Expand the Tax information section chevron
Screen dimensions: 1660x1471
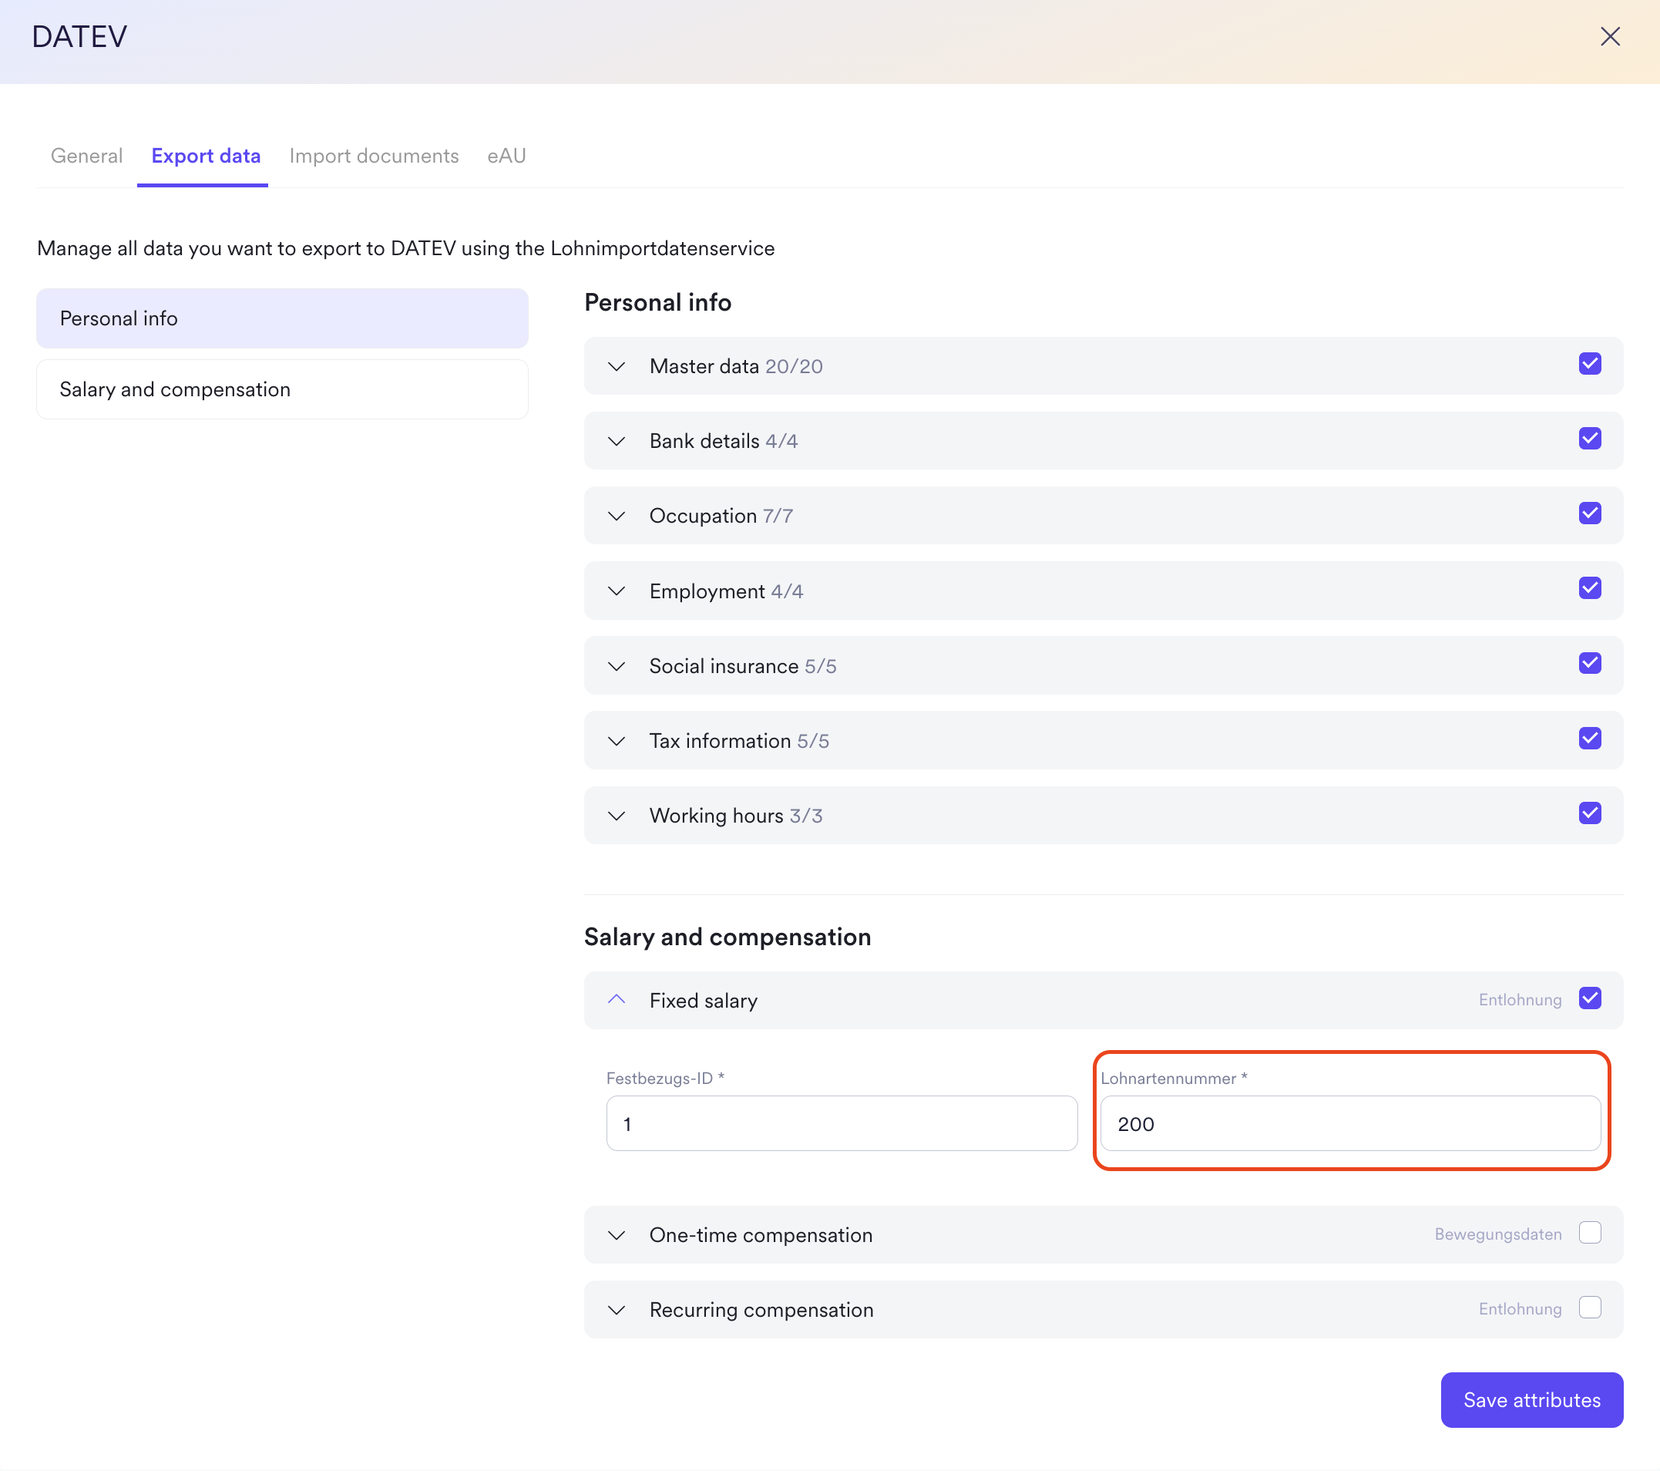tap(617, 741)
